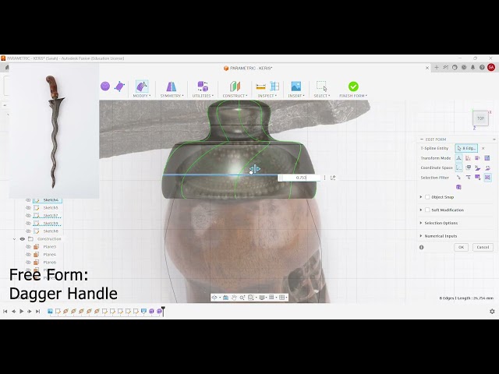Open a new design tab with plus
The image size is (499, 374).
[x=437, y=68]
